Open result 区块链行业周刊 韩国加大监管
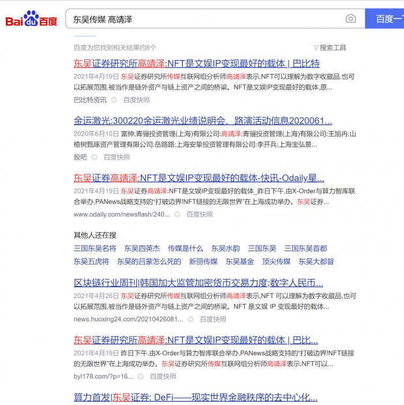404x405 pixels. point(199,283)
